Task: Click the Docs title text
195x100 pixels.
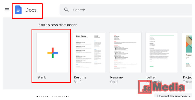Action: pos(31,10)
